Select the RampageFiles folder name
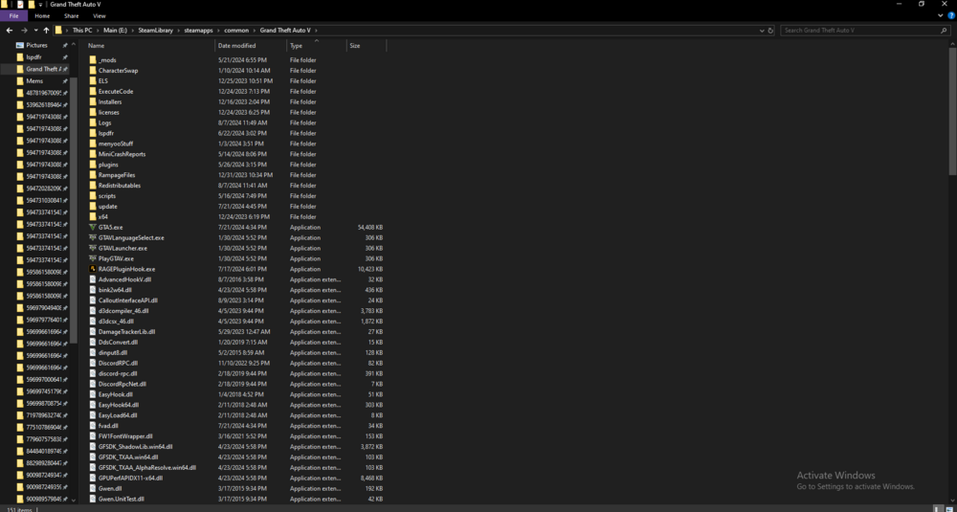957x512 pixels. (x=117, y=174)
